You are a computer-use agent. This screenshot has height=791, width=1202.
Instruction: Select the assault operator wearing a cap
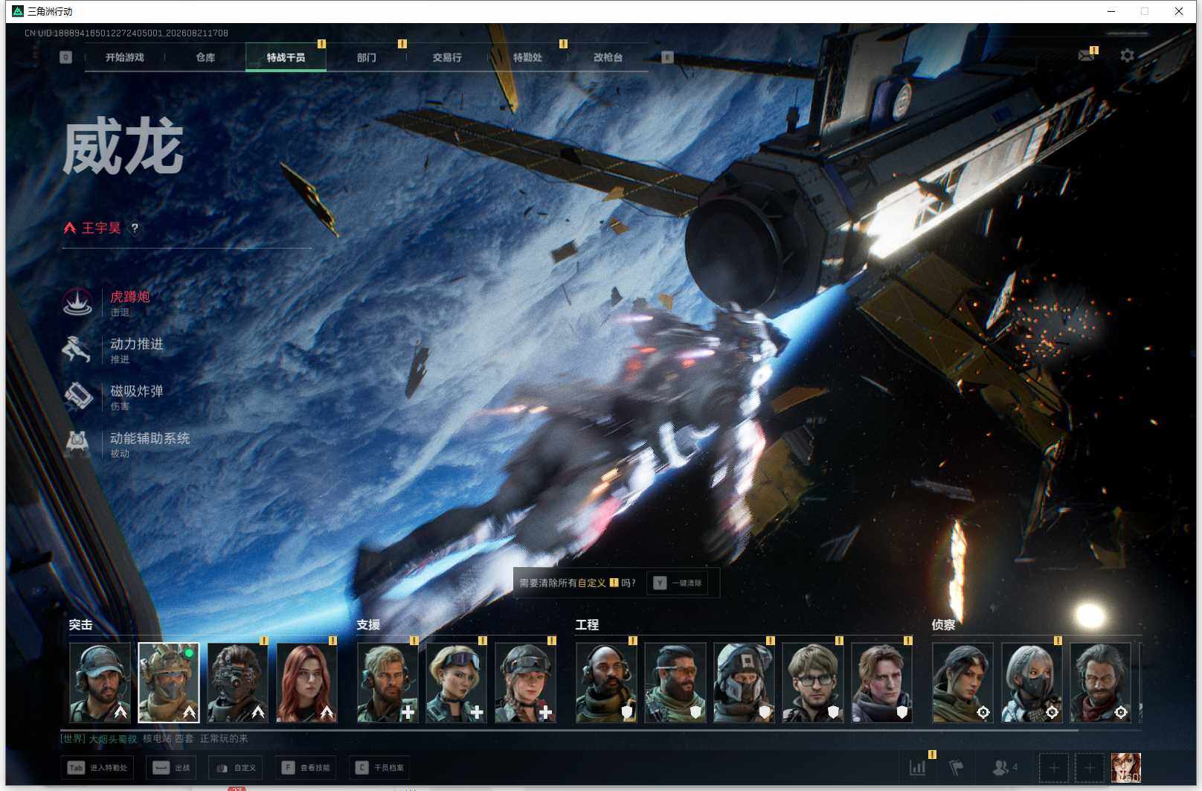tap(100, 682)
